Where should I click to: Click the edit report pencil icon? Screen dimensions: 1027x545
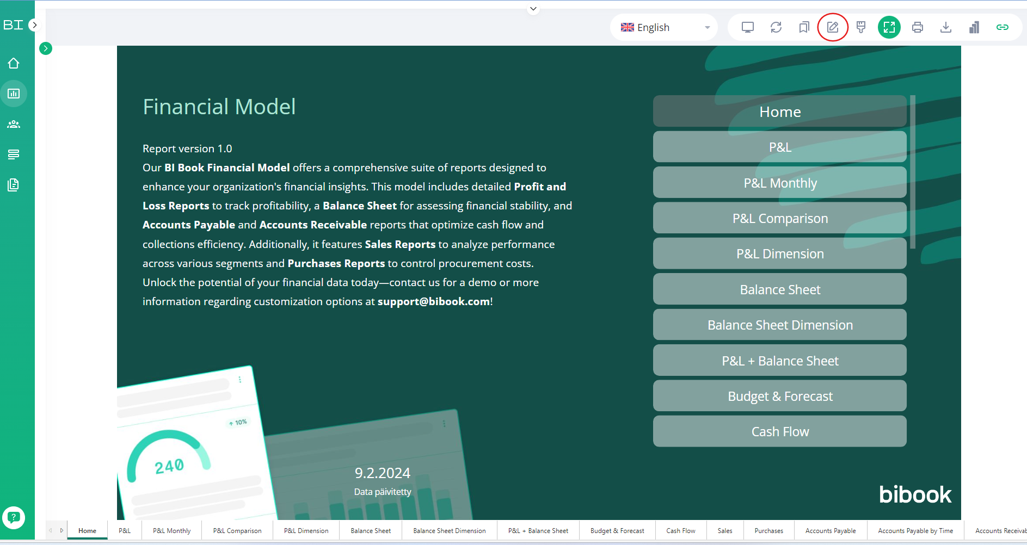pos(833,27)
